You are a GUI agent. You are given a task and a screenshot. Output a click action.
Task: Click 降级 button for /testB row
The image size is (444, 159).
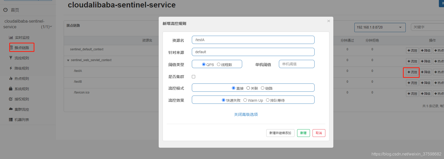[426, 83]
